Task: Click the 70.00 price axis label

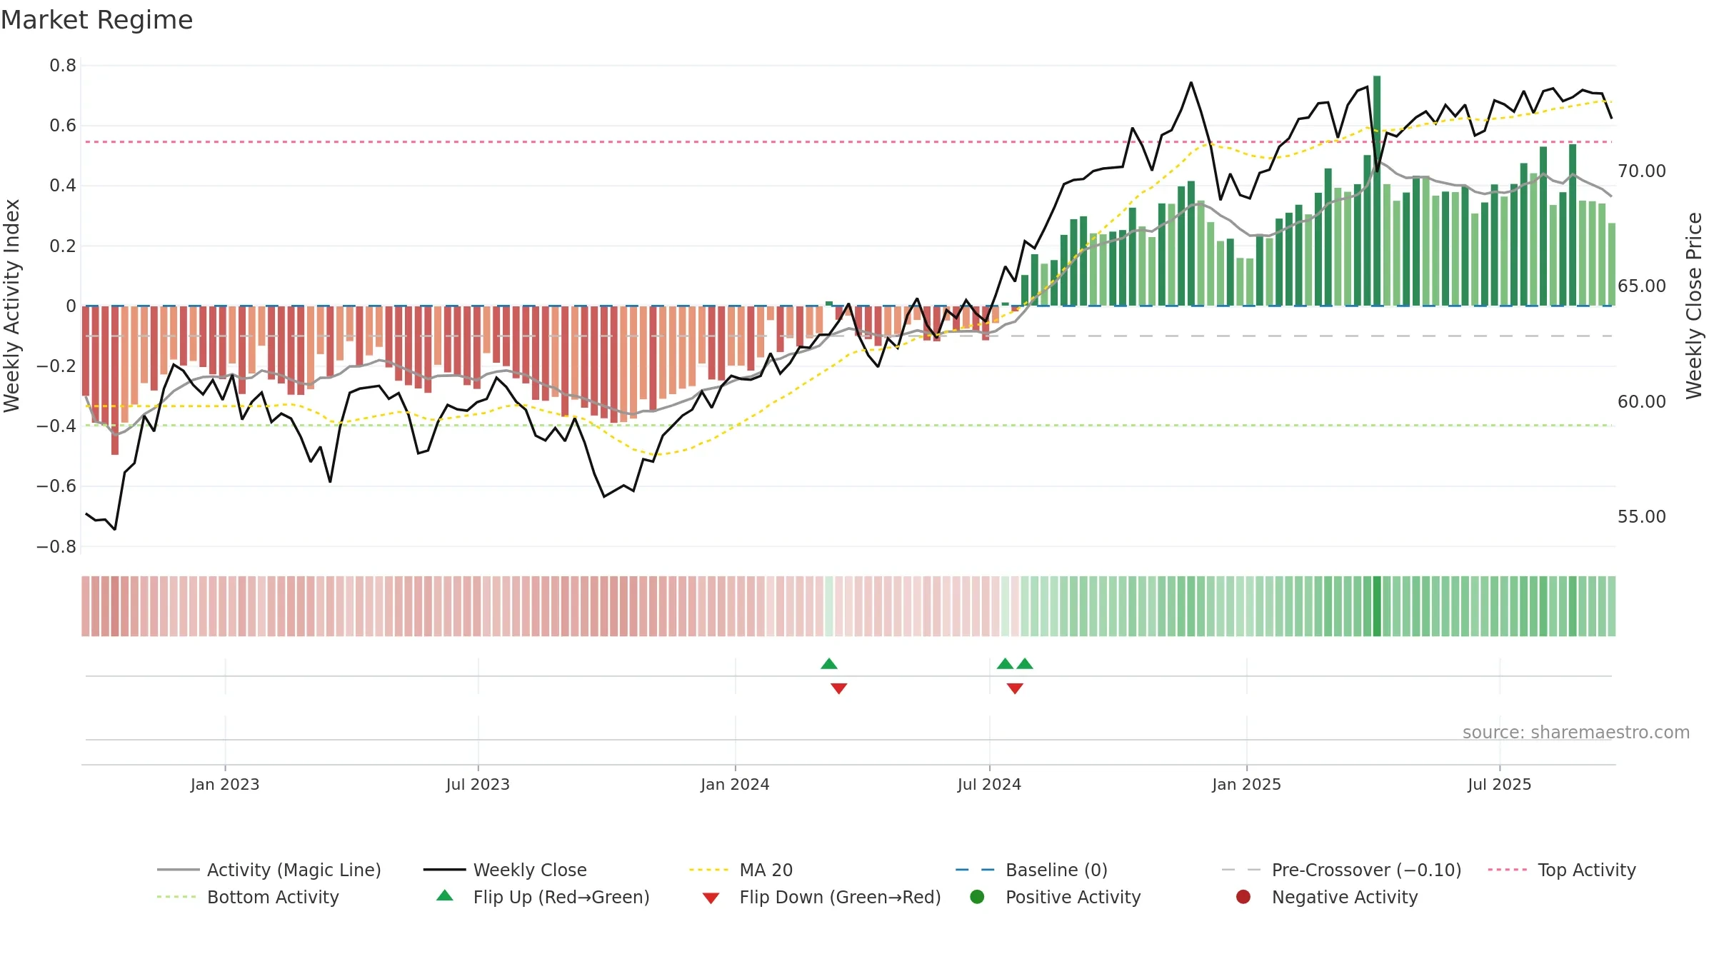Action: pos(1641,171)
